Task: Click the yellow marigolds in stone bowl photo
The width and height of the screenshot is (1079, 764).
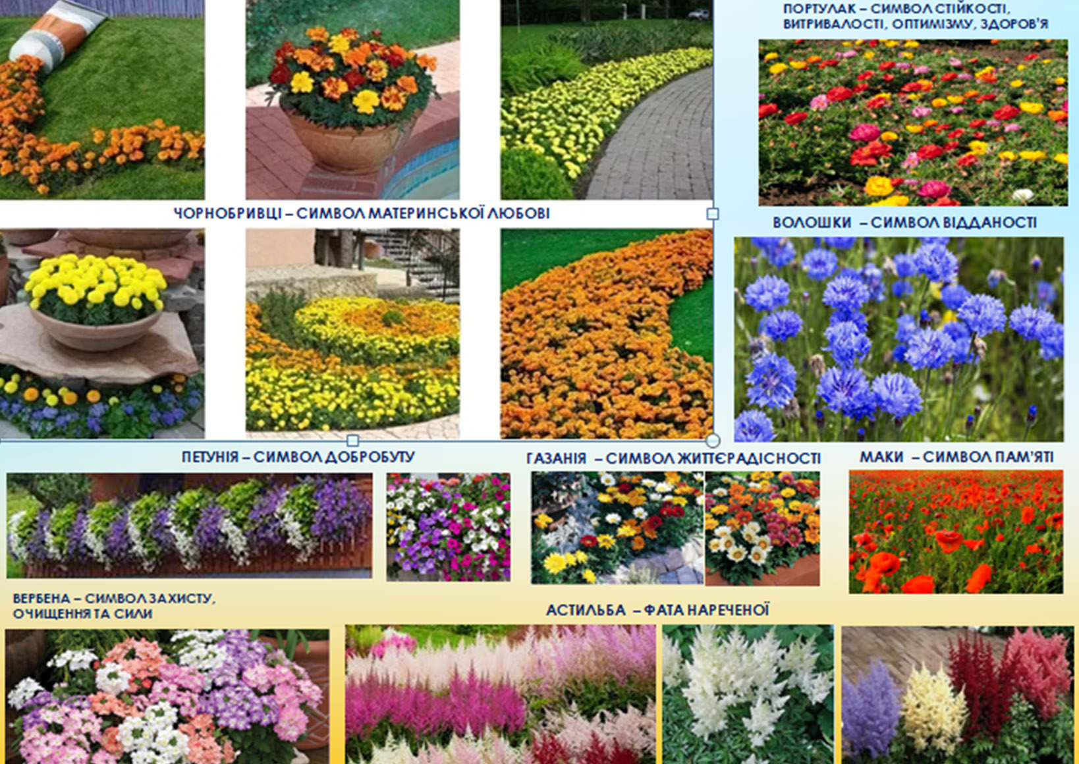Action: click(102, 333)
